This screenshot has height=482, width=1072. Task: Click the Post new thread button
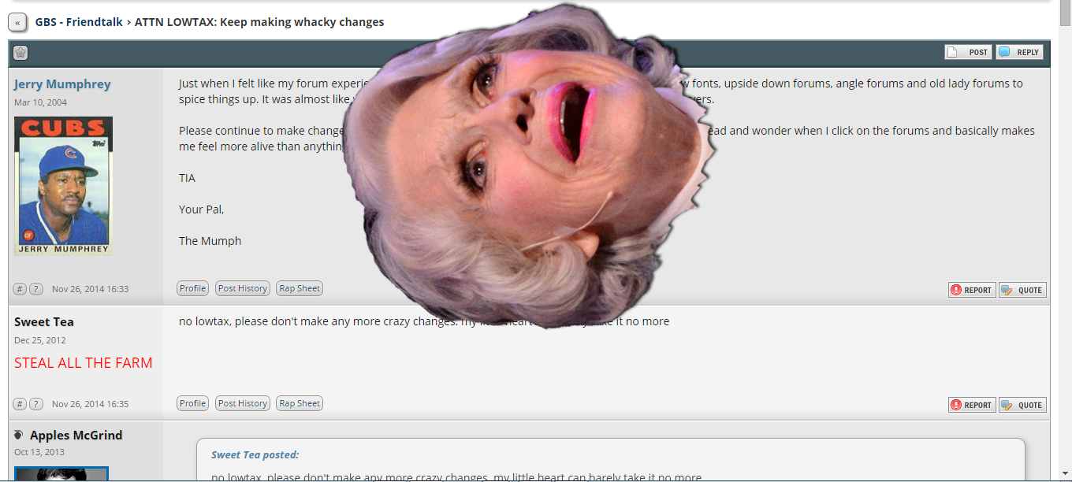[x=969, y=52]
